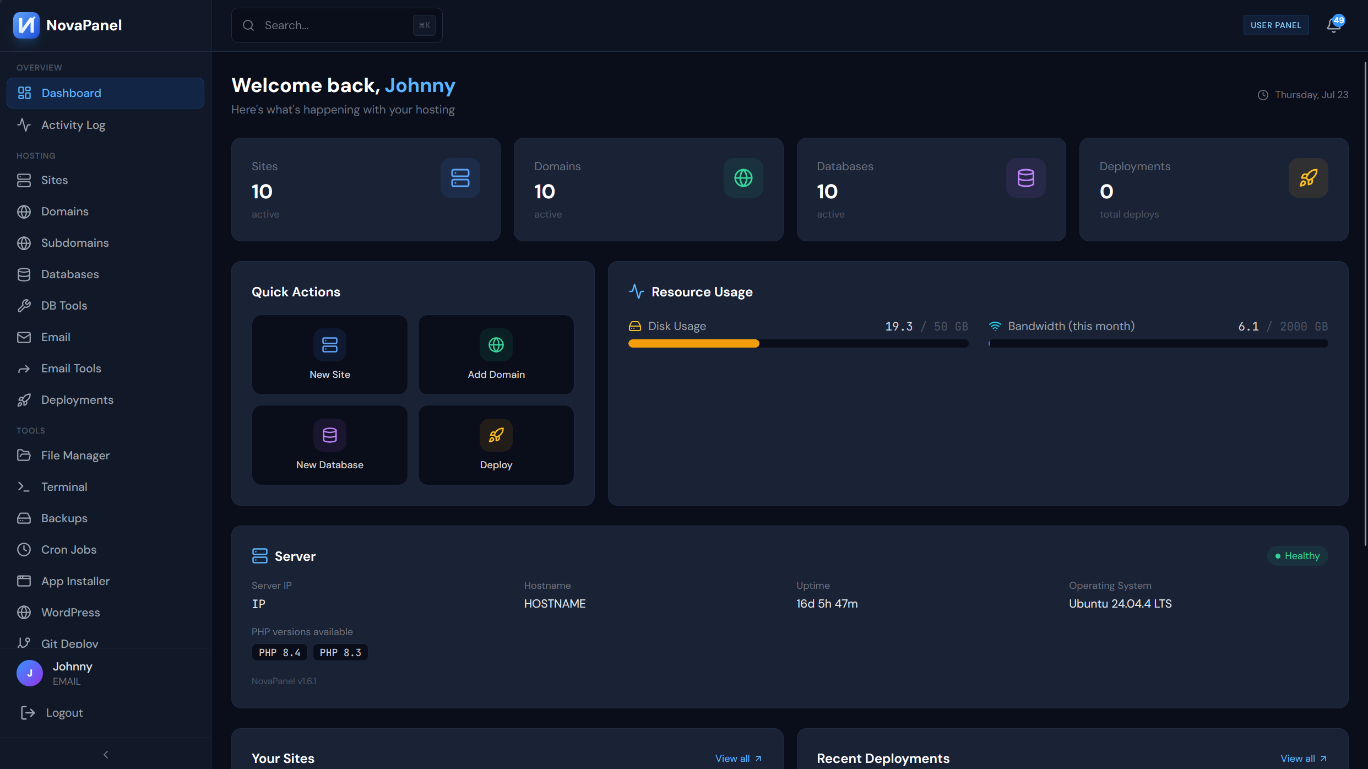Image resolution: width=1368 pixels, height=769 pixels.
Task: Open the Sites stat card
Action: (366, 189)
